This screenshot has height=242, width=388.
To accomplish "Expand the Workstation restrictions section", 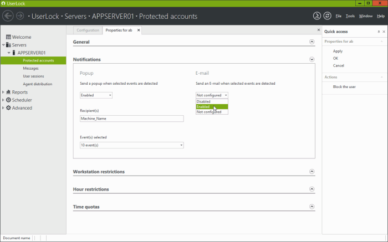I will [312, 172].
